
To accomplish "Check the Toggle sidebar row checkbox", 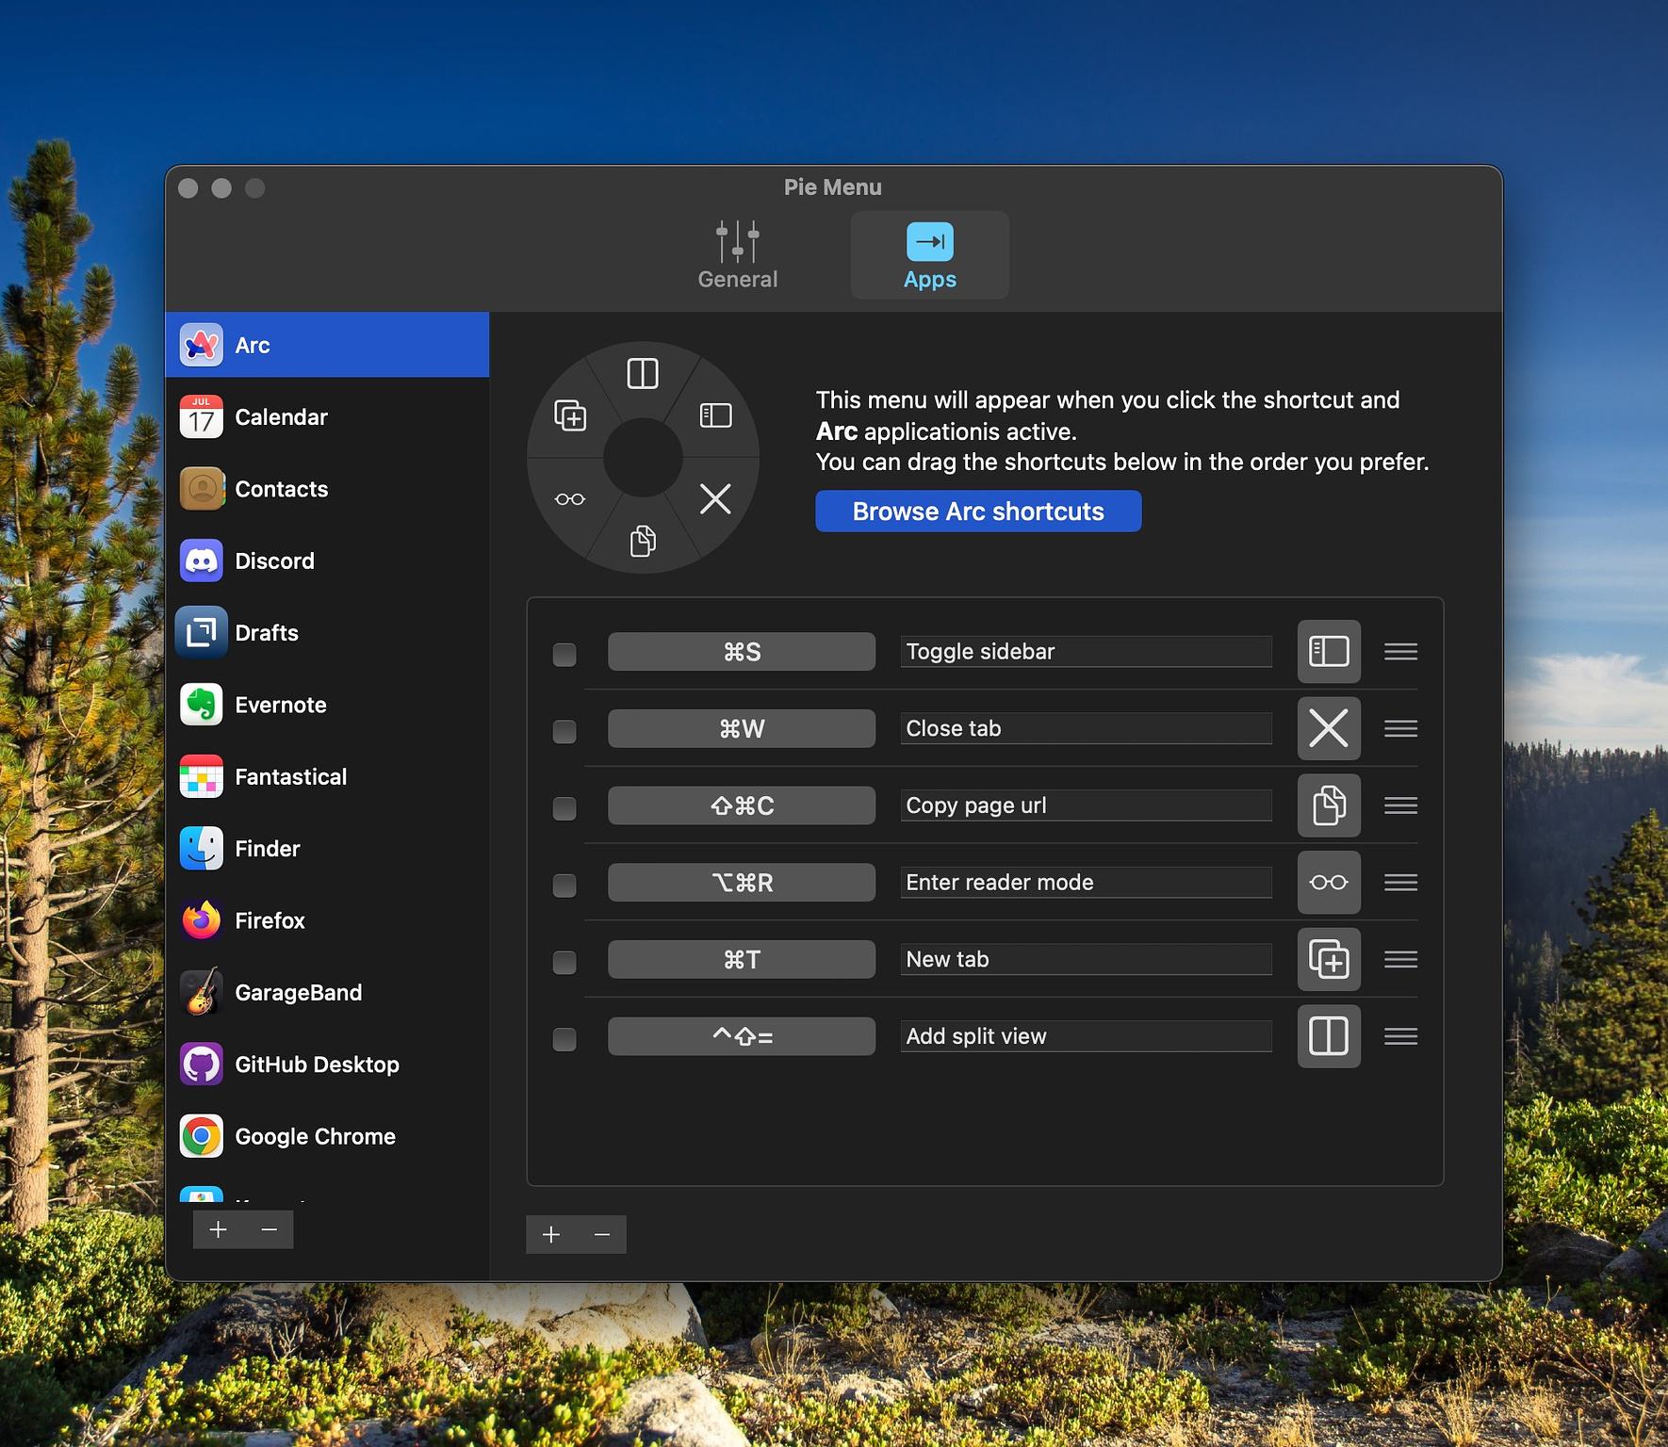I will tap(564, 655).
